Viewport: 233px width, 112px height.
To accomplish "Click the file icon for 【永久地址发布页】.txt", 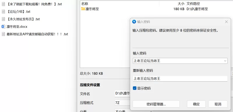I will tap(3, 19).
